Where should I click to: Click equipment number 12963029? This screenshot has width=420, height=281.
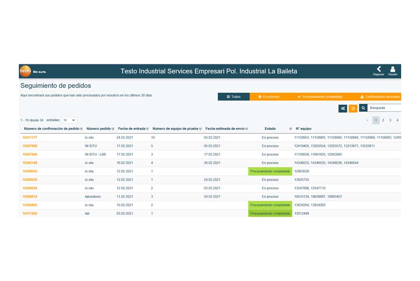302,171
